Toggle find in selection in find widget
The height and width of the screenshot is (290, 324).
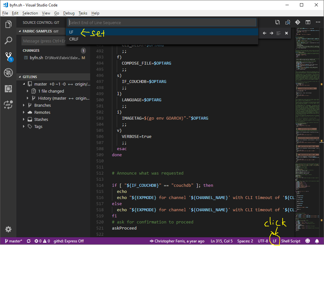pyautogui.click(x=278, y=33)
